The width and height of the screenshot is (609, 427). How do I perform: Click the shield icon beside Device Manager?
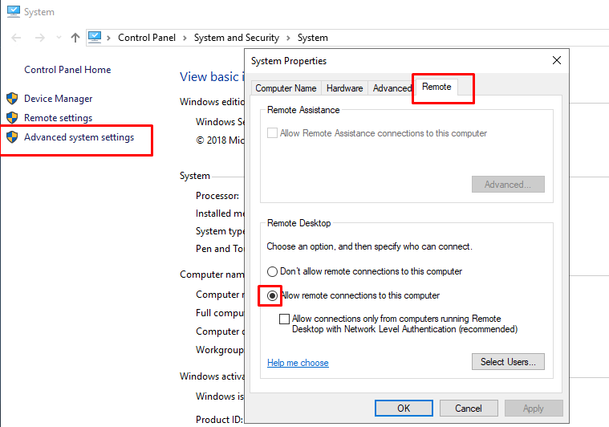click(12, 98)
